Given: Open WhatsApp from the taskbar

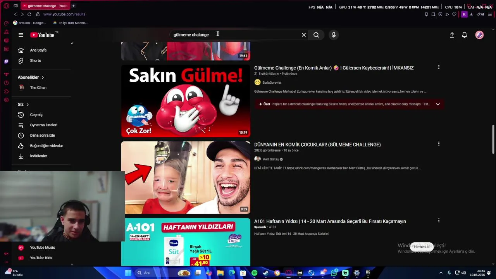Looking at the screenshot, I should point(334,273).
